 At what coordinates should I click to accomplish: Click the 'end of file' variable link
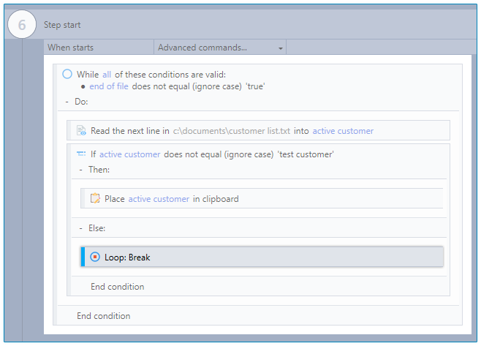tap(109, 86)
